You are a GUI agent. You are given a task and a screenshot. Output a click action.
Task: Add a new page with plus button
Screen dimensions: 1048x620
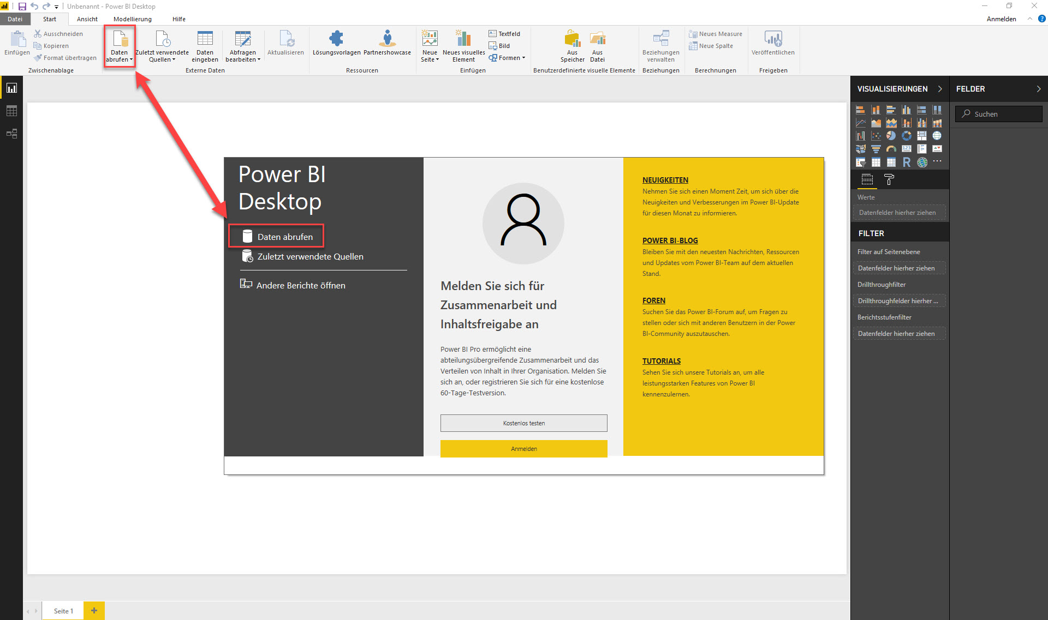coord(94,610)
